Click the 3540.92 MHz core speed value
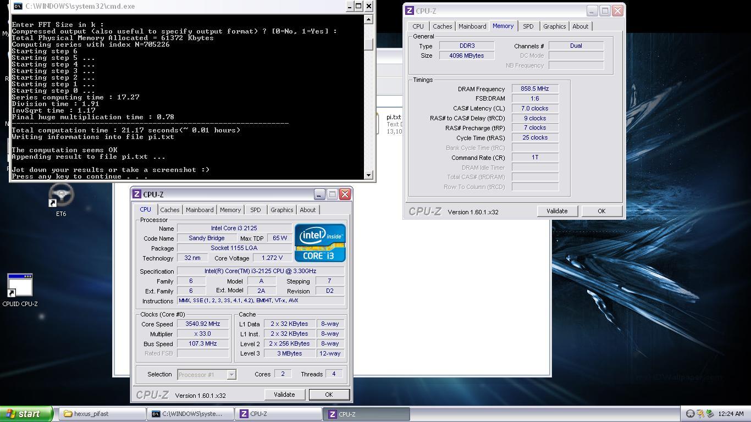 (203, 324)
